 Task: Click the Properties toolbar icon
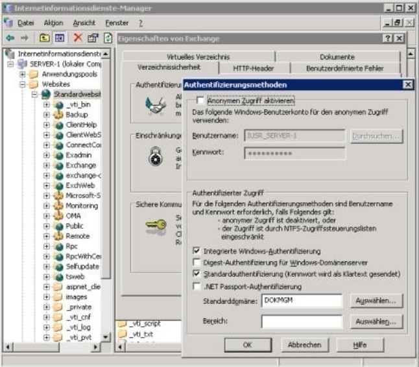(x=93, y=38)
